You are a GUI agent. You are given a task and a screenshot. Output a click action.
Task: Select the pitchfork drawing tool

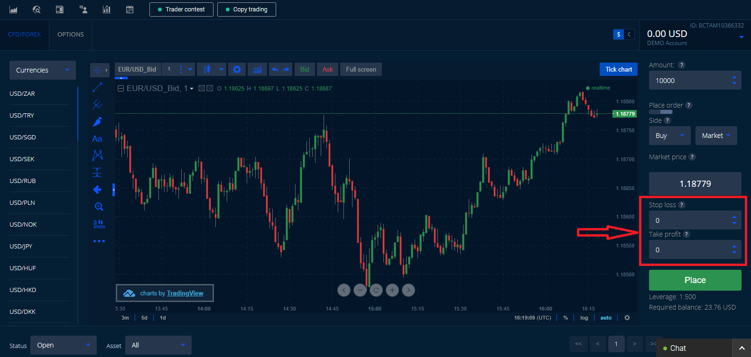[x=97, y=104]
